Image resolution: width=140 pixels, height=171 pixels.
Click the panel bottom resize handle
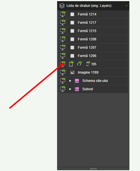point(93,169)
